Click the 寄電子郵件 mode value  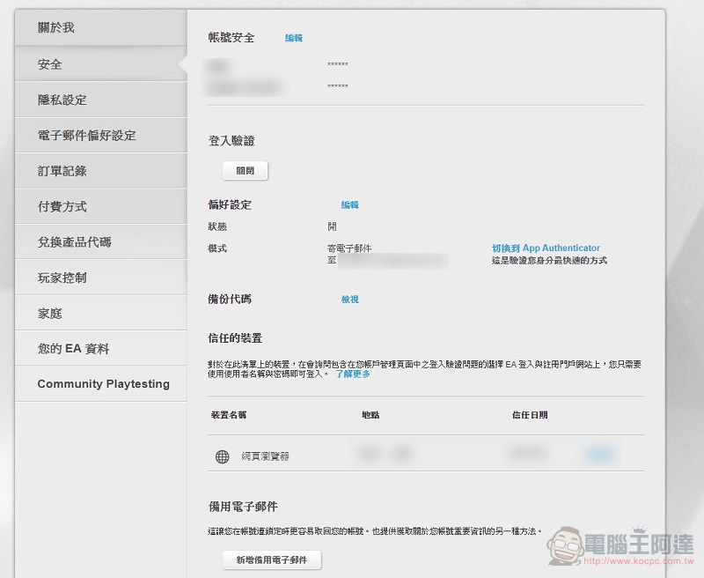349,248
